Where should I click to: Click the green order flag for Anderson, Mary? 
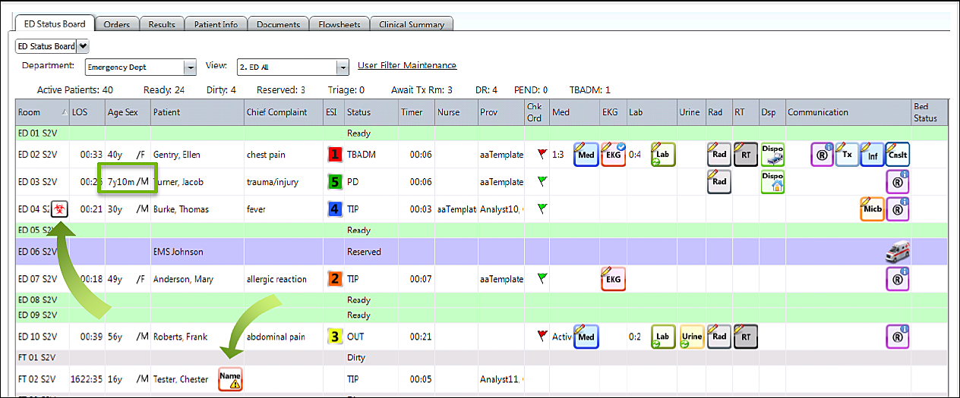point(542,278)
